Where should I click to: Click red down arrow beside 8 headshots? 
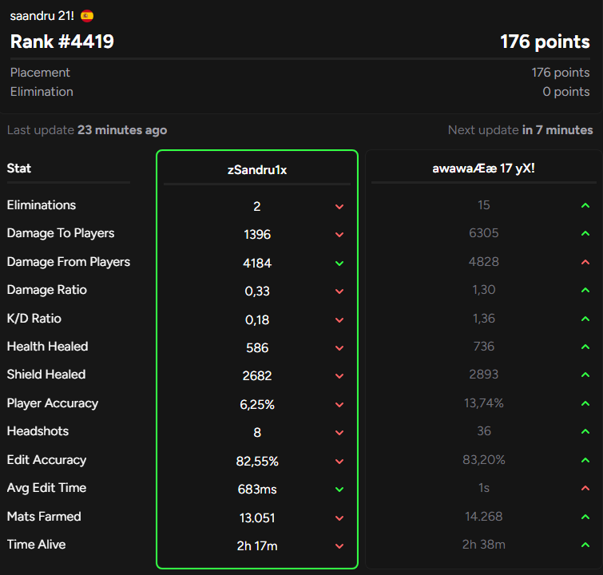(339, 433)
